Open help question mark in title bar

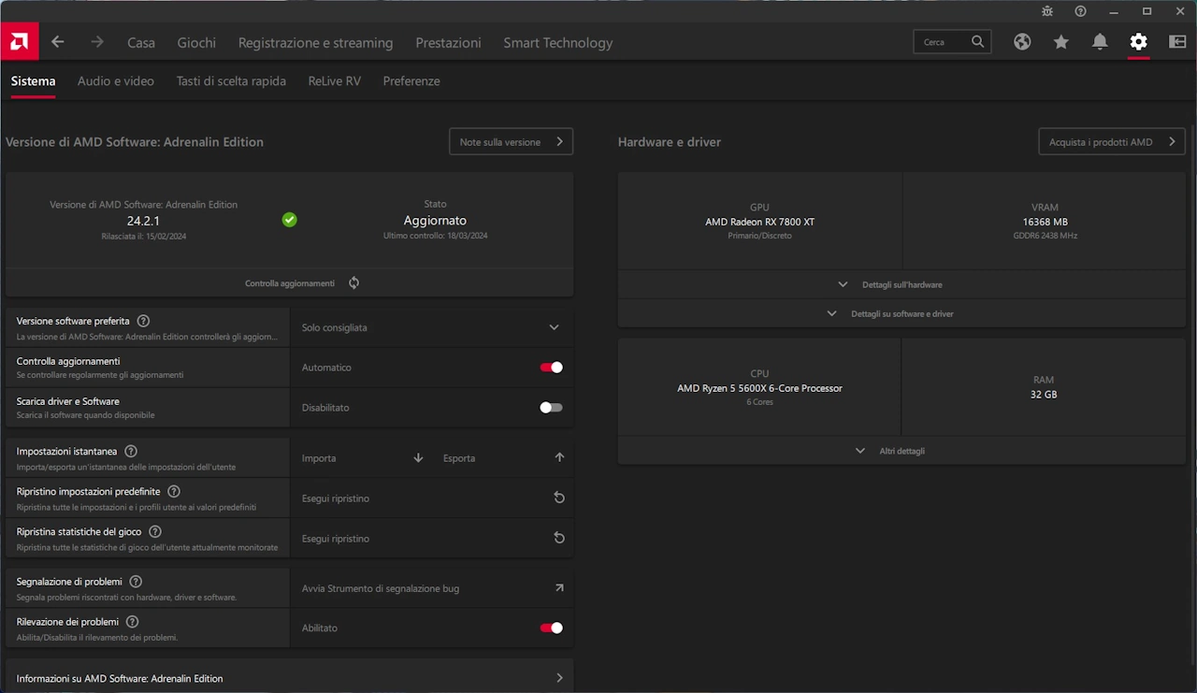(x=1081, y=11)
